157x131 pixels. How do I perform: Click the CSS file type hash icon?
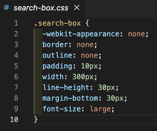tap(7, 7)
